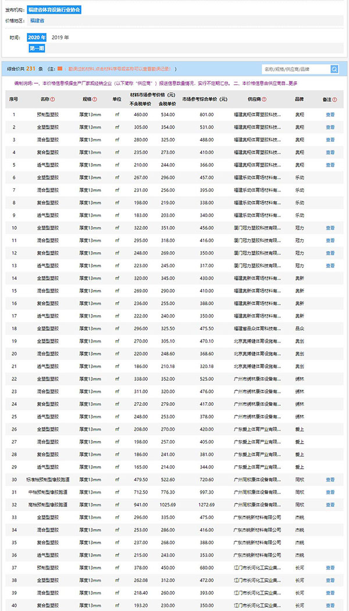
Task: Click the orange errata marker in the note
Action: (59, 69)
